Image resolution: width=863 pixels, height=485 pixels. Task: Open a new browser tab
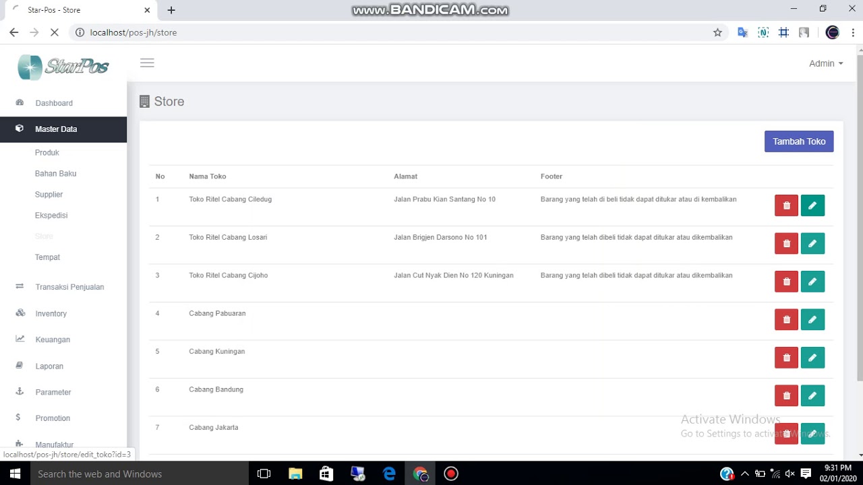(171, 10)
